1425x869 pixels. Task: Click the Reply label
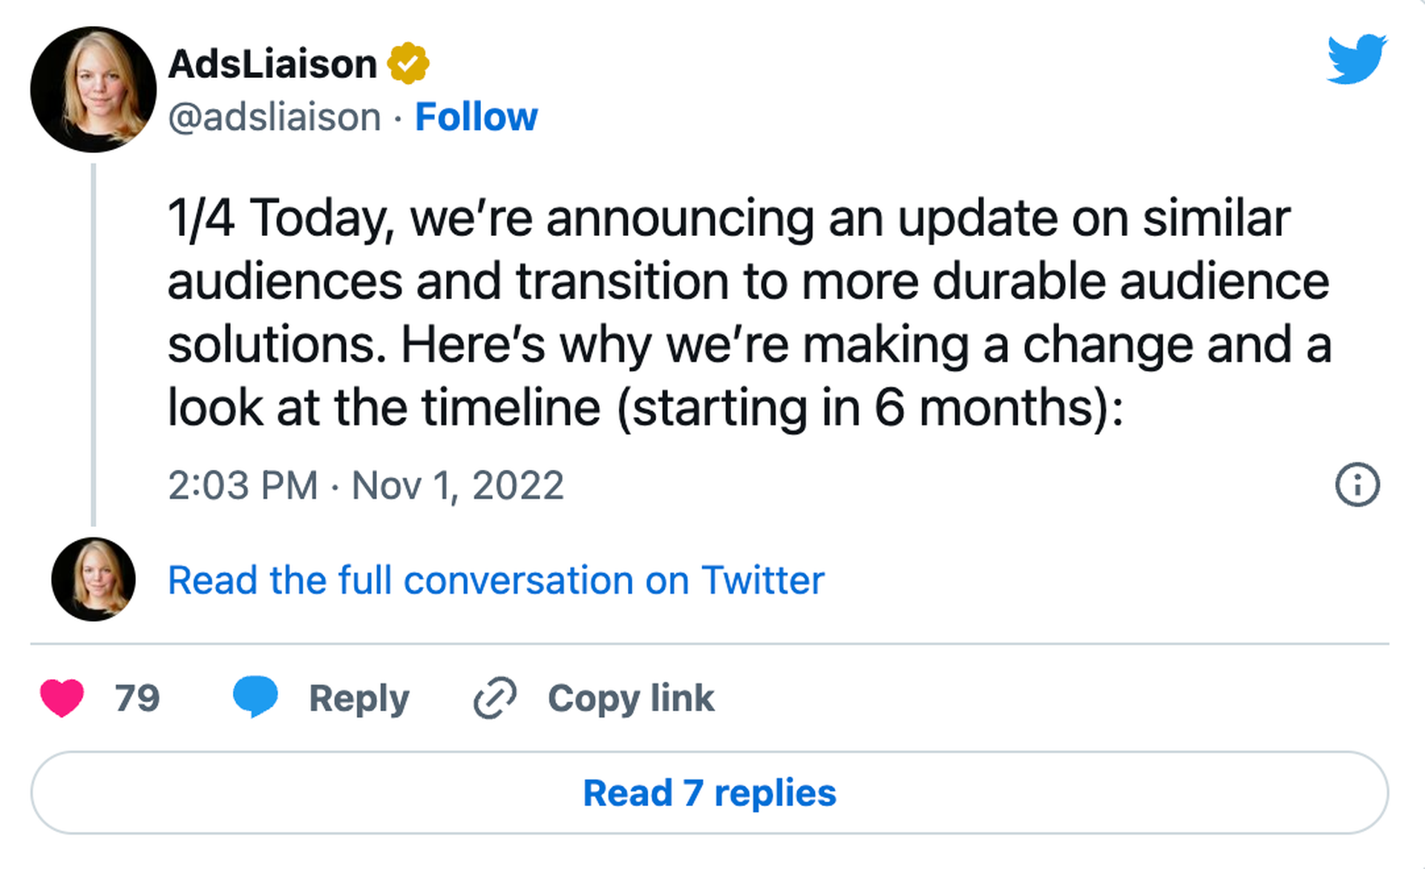tap(359, 698)
